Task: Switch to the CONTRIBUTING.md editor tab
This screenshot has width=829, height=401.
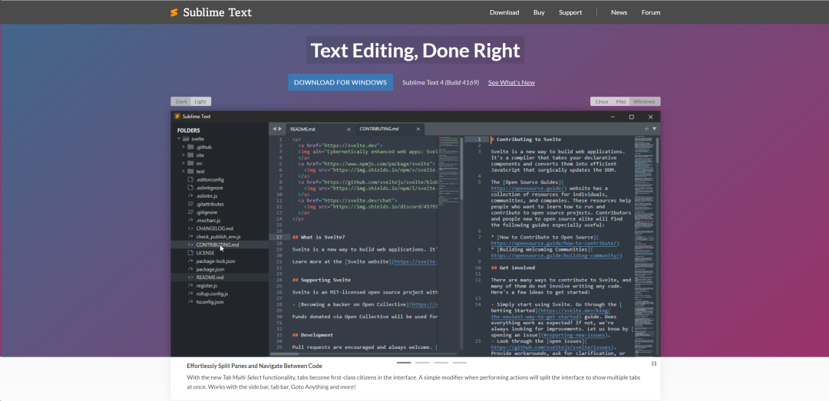Action: coord(390,129)
